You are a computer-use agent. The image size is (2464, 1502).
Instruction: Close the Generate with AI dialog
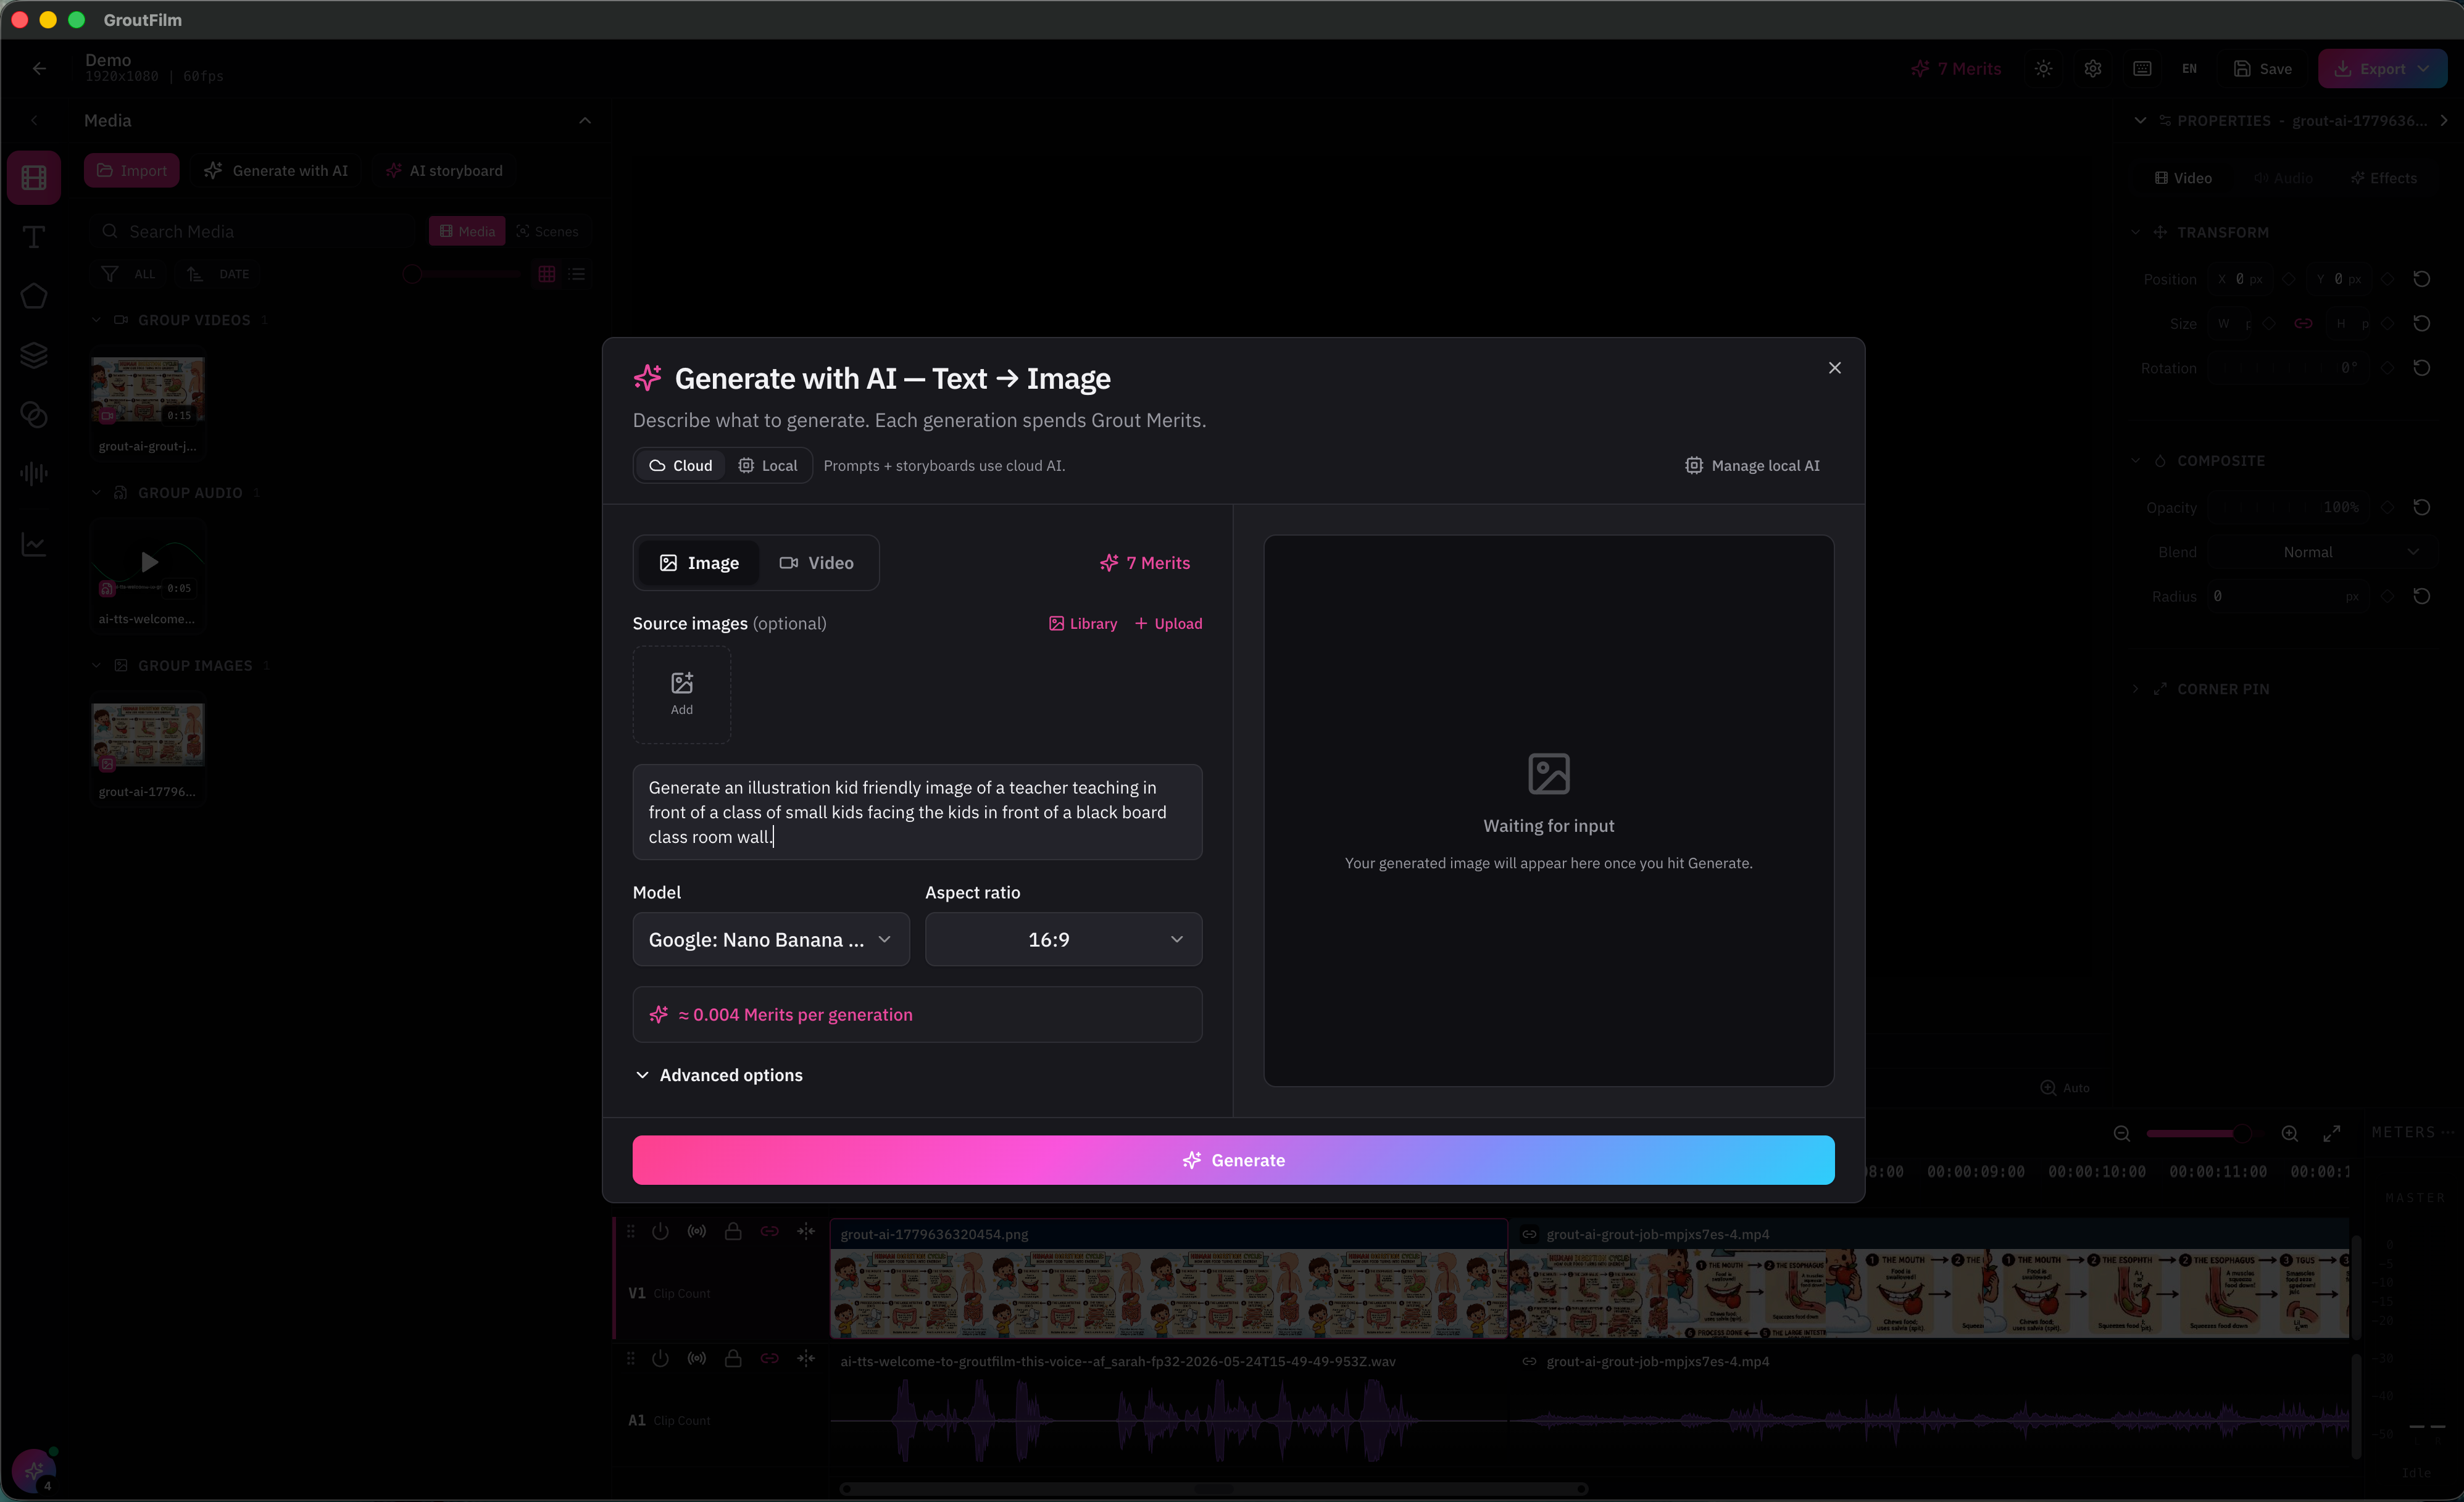tap(1834, 368)
